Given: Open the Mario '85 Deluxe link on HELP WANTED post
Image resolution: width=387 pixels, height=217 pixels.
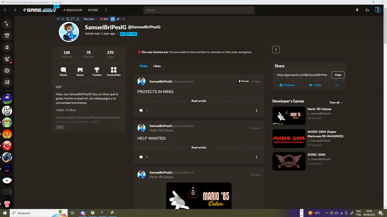Looking at the screenshot, I should click(x=161, y=130).
